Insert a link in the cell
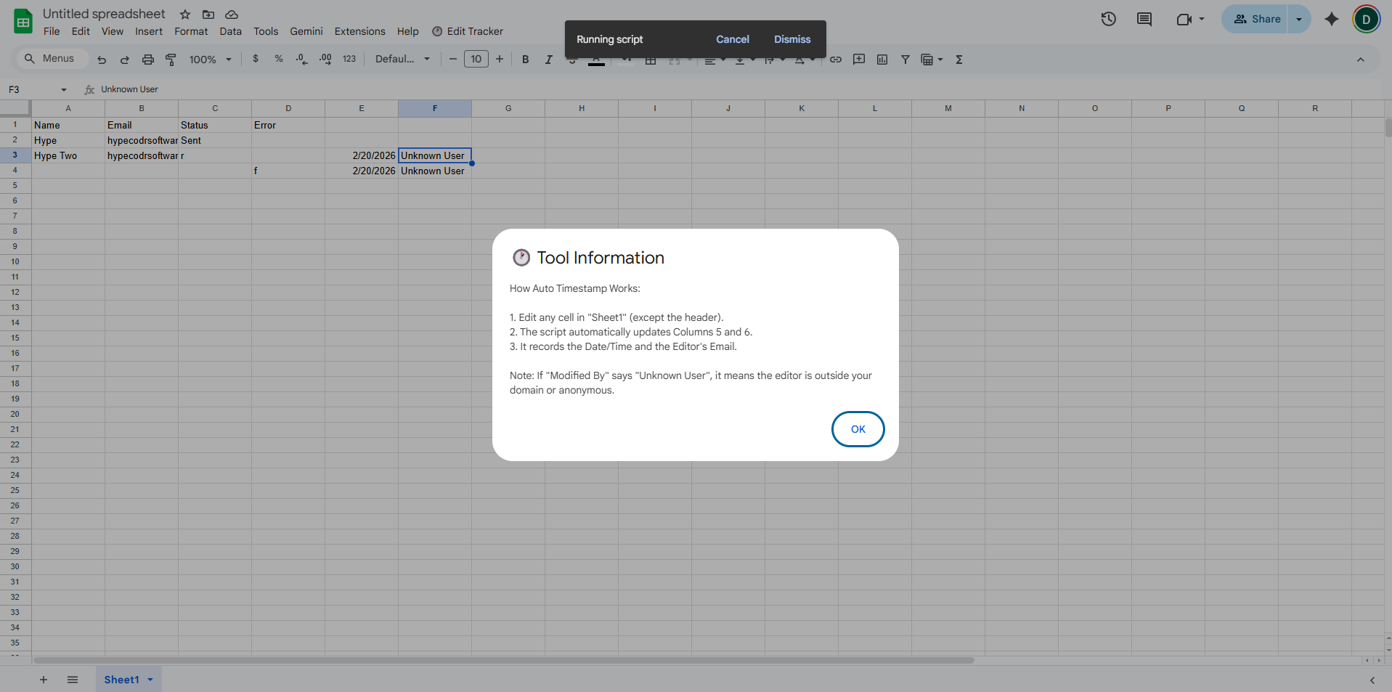This screenshot has width=1392, height=692. (x=834, y=59)
